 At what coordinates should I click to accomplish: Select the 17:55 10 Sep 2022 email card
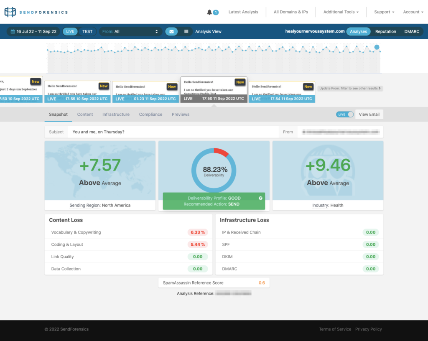click(x=77, y=92)
